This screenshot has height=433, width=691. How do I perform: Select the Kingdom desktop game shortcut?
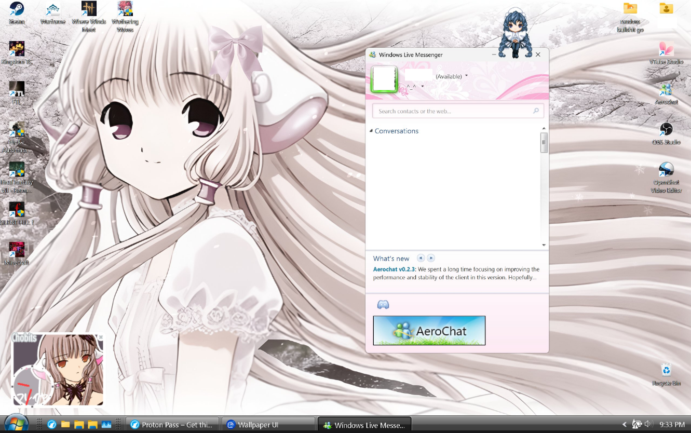point(17,53)
